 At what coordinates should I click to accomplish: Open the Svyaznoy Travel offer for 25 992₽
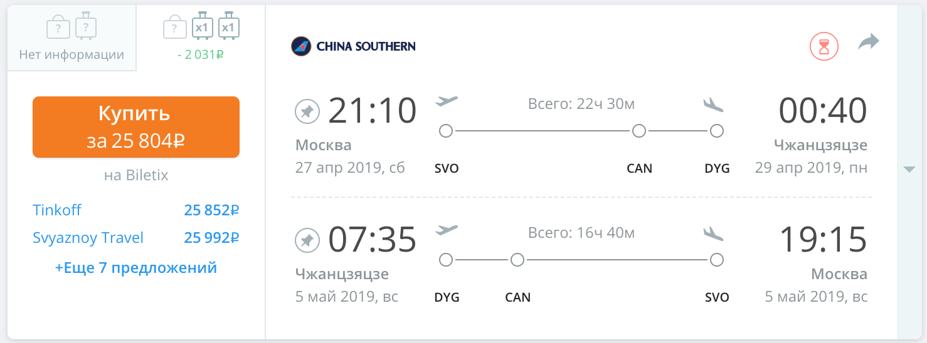pyautogui.click(x=136, y=238)
